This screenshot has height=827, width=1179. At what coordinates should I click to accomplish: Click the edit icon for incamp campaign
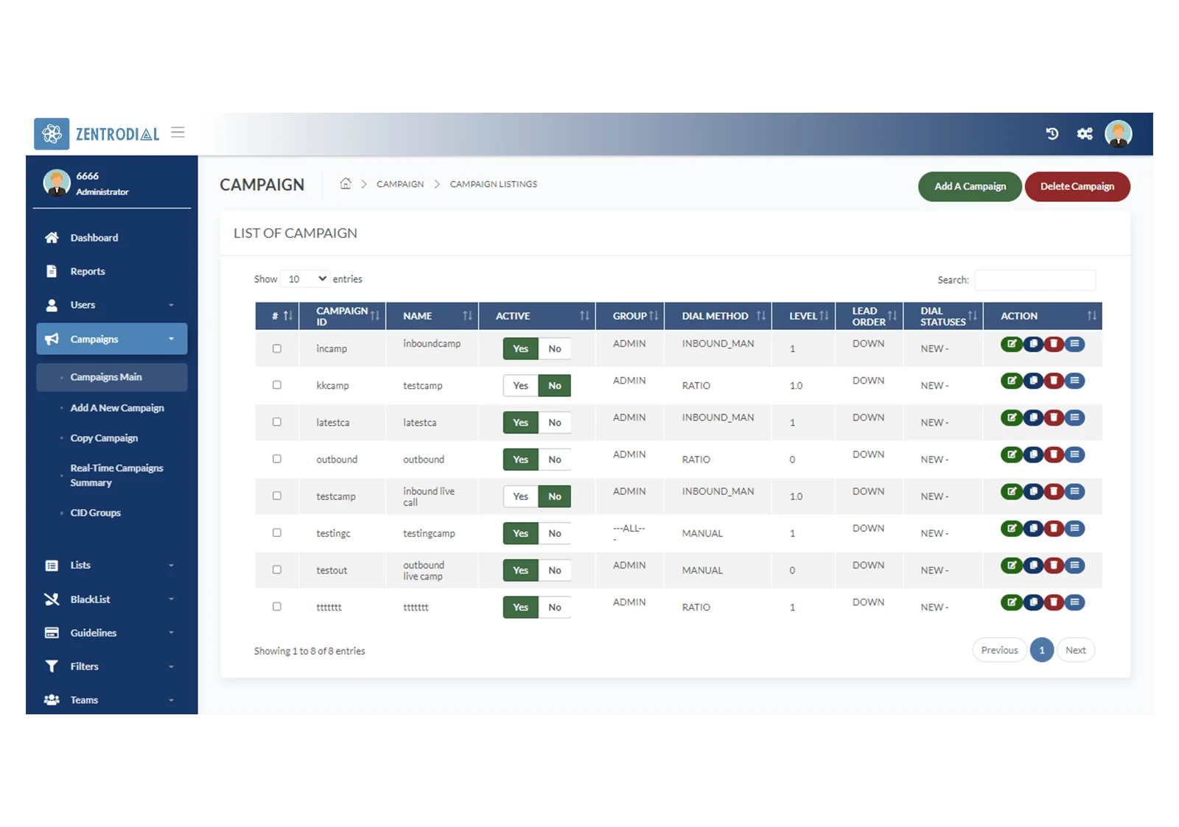click(x=1012, y=344)
